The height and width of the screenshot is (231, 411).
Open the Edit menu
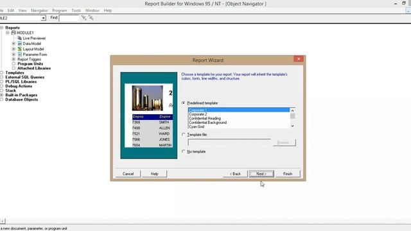click(x=11, y=10)
